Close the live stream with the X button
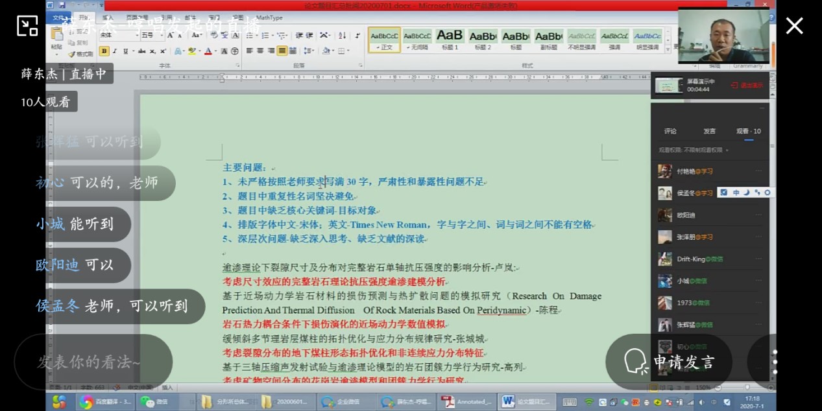 [x=794, y=25]
